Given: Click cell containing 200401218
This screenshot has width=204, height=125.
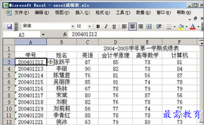Looking at the screenshot, I should [x=31, y=102].
